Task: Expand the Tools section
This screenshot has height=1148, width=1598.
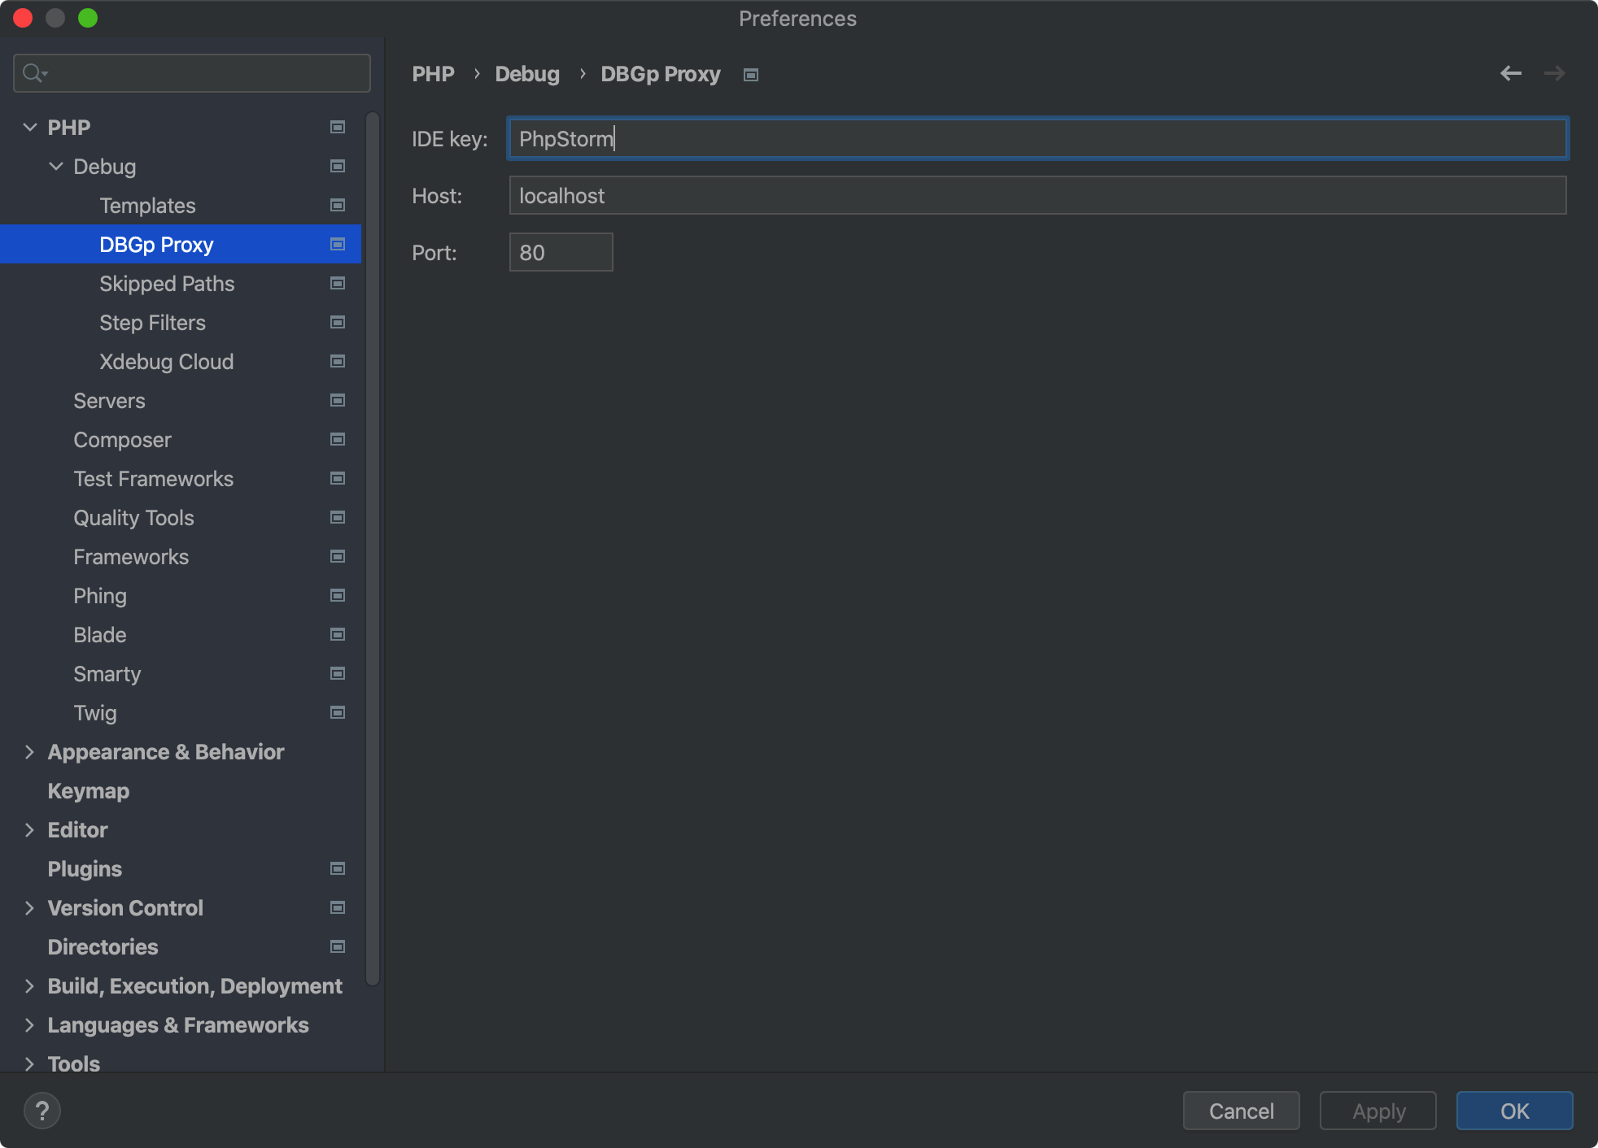Action: point(29,1063)
